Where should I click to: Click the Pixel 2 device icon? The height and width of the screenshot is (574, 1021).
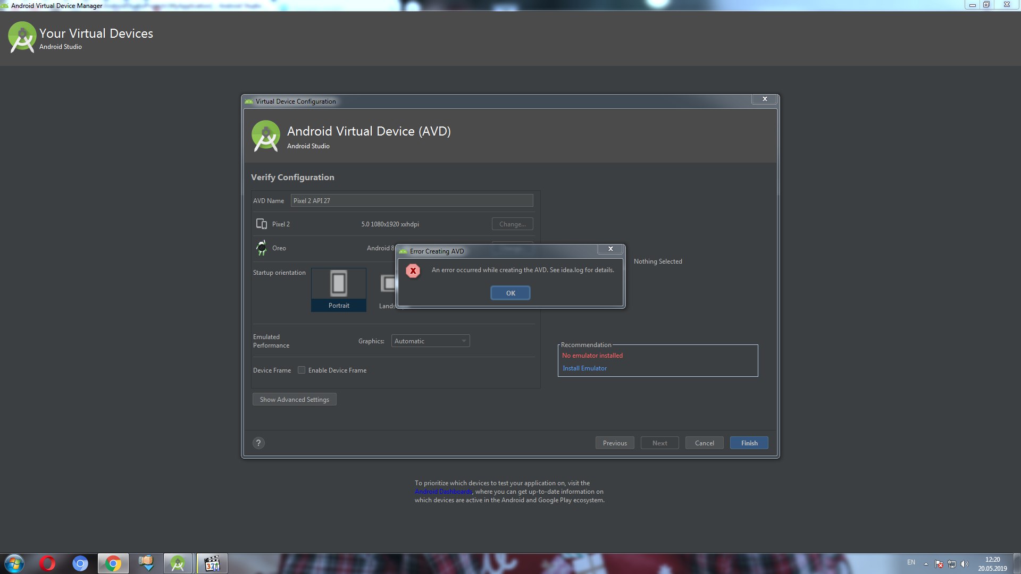(261, 224)
